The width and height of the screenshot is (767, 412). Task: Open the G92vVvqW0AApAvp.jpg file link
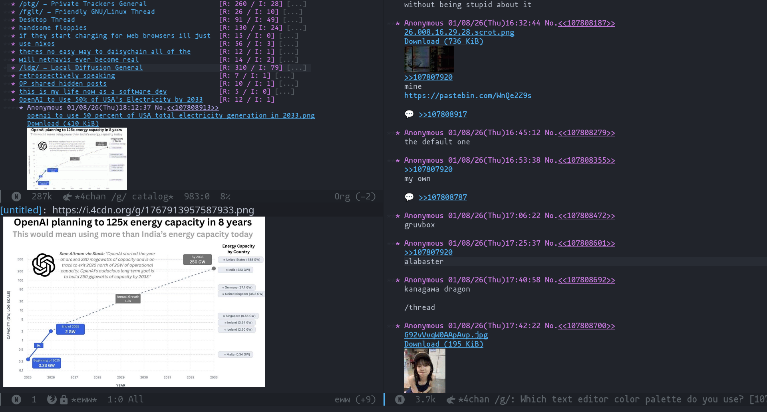click(446, 335)
